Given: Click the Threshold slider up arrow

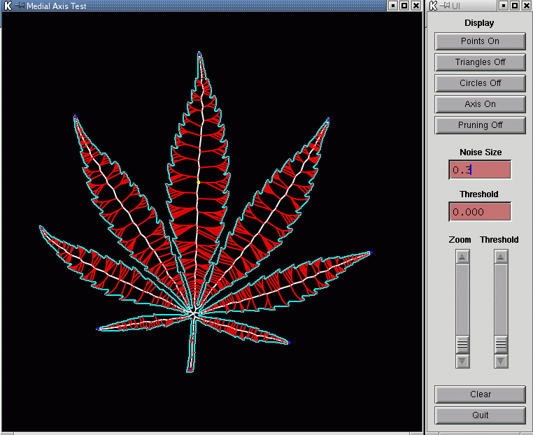Looking at the screenshot, I should coord(501,256).
